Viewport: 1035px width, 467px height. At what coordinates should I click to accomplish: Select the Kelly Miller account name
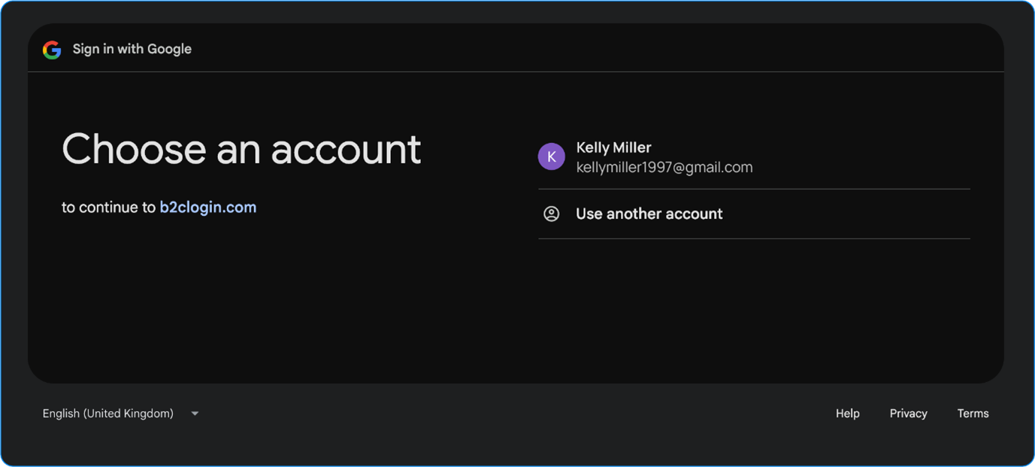click(613, 147)
